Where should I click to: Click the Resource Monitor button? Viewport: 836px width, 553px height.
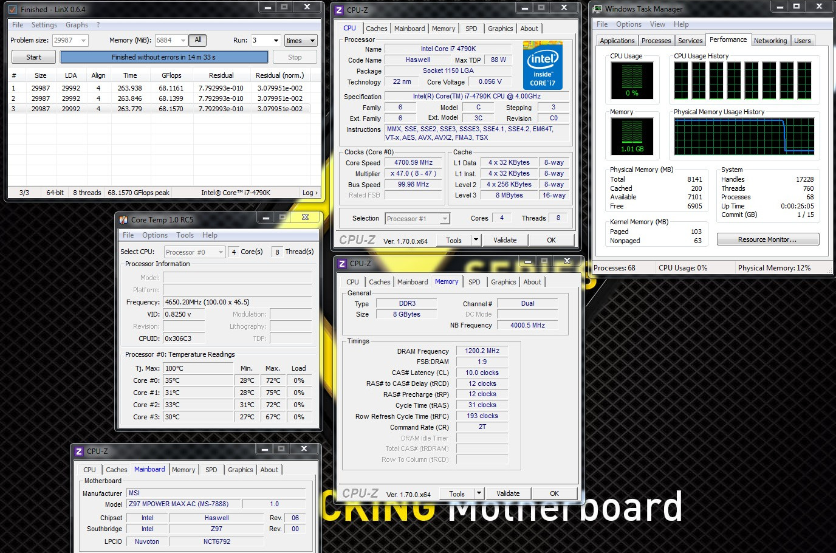767,239
